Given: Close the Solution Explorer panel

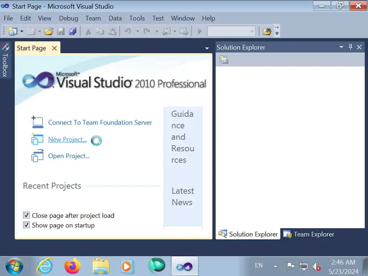Looking at the screenshot, I should pos(359,47).
